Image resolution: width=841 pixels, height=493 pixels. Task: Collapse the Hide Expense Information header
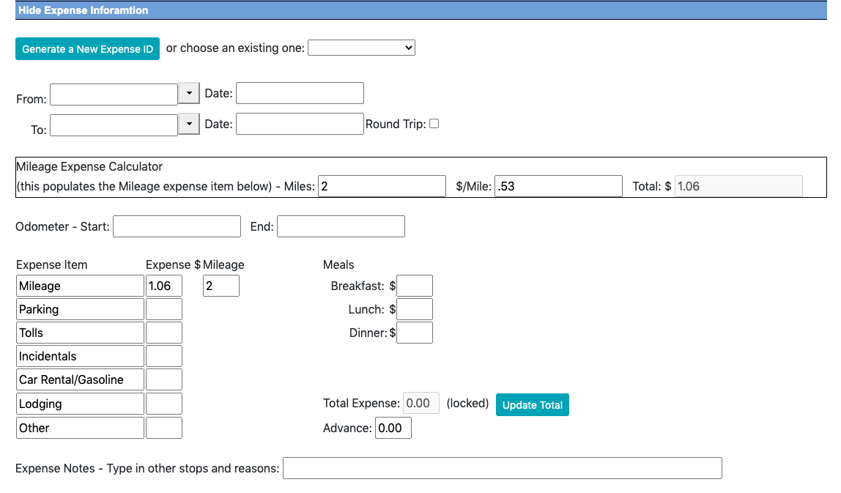click(x=83, y=10)
